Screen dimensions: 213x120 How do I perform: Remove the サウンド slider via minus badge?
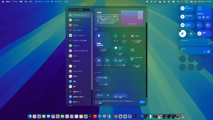(180, 48)
